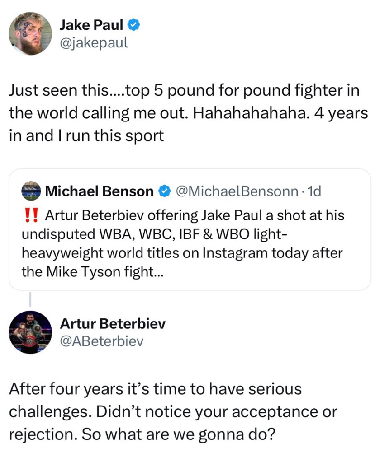Click the Jake Paul display name

pyautogui.click(x=91, y=25)
